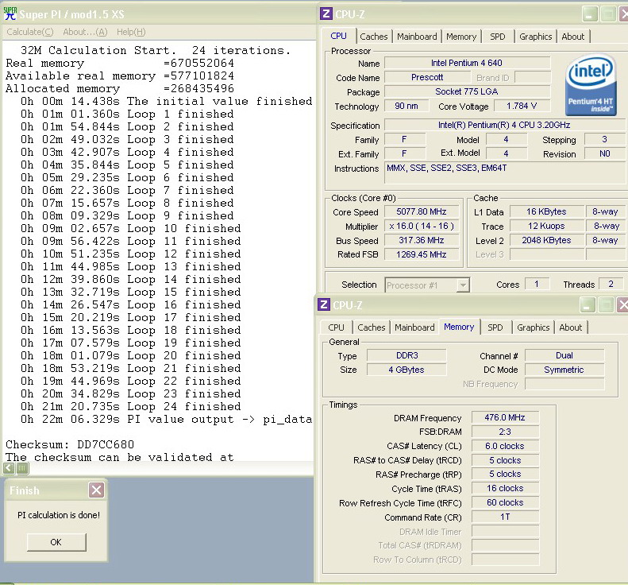Click the 1.784 V core voltage value
Image resolution: width=628 pixels, height=585 pixels.
coord(522,106)
